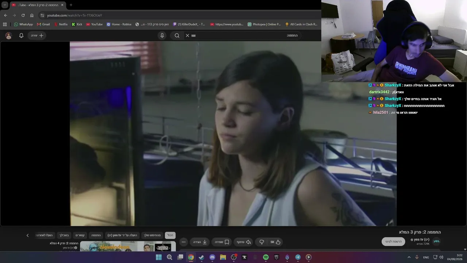Open the YouTube account avatar menu
This screenshot has width=467, height=263.
[x=9, y=35]
